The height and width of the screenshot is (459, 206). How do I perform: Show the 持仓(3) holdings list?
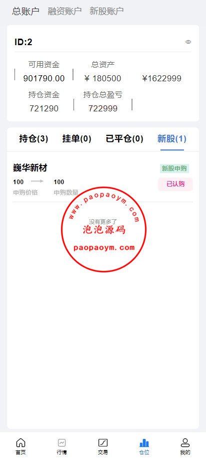(x=33, y=139)
